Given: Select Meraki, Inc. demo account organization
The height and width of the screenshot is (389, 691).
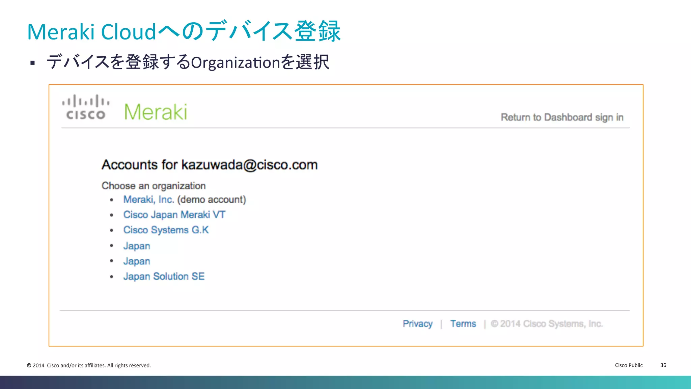Looking at the screenshot, I should coord(149,200).
